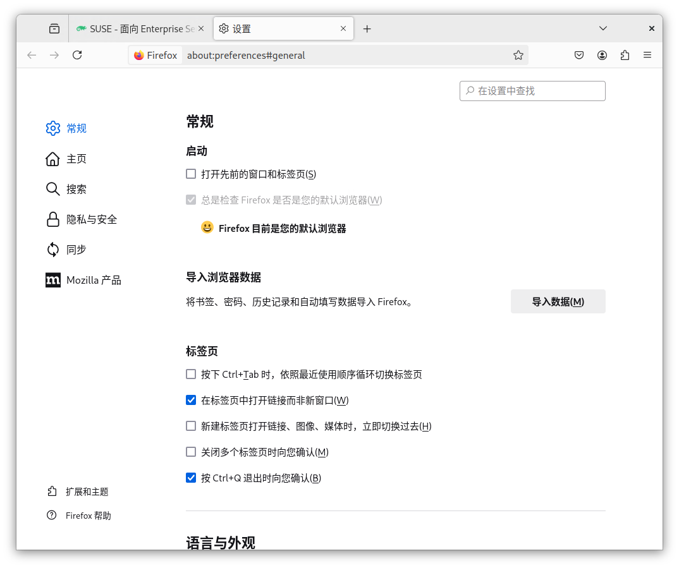Open the Firefox account icon
This screenshot has height=568, width=679.
602,55
